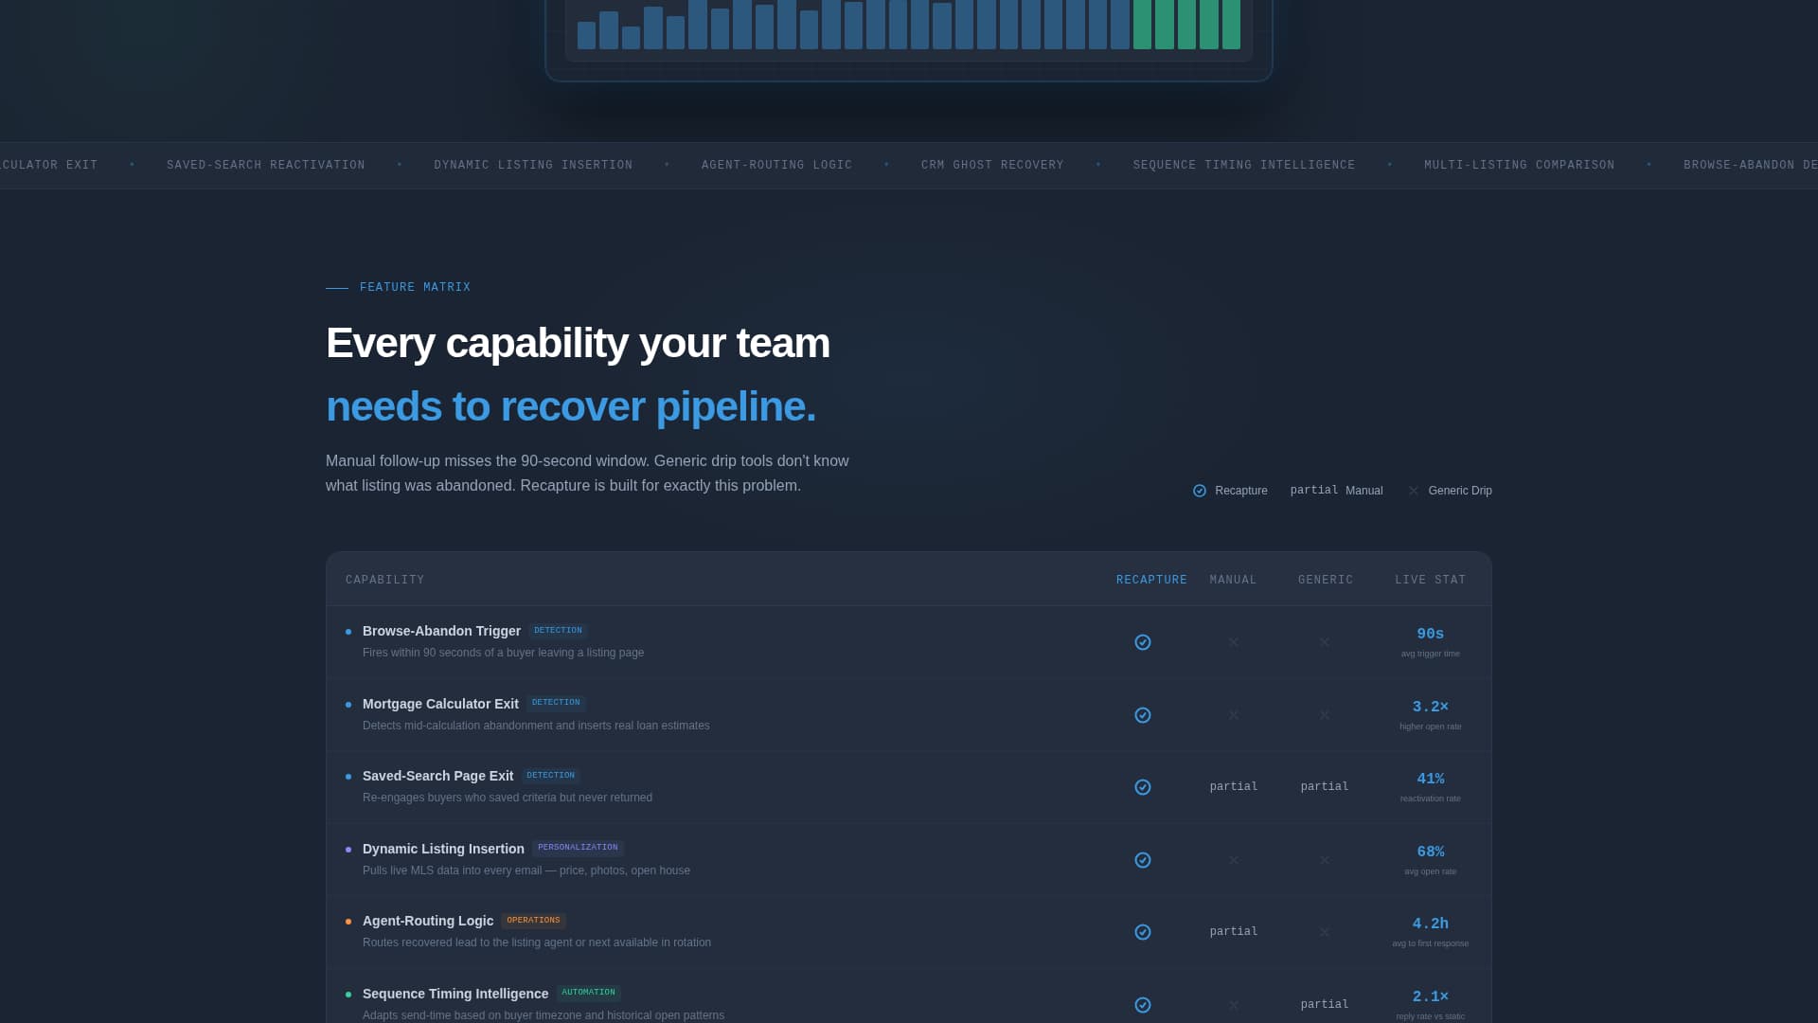Viewport: 1818px width, 1023px height.
Task: Click the 68% live stat value
Action: (1431, 852)
